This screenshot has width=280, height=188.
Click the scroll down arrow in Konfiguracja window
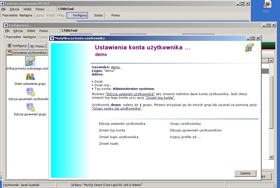271,157
